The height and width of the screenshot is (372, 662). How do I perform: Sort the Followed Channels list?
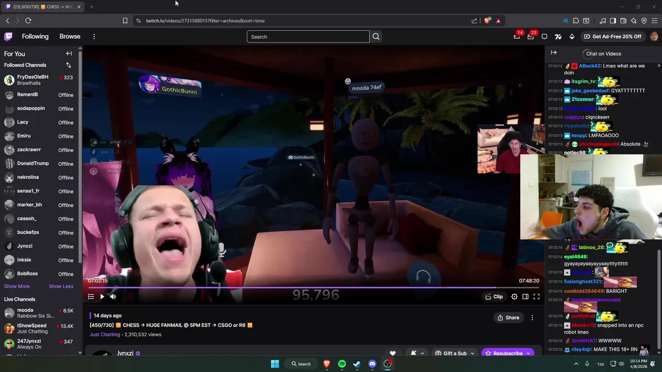coord(68,65)
